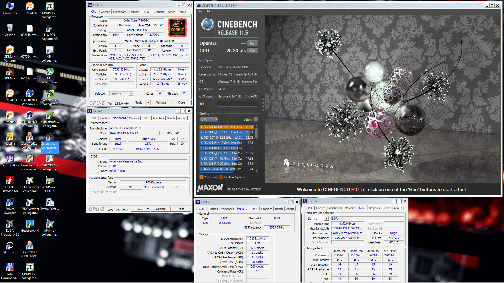Select ranking entry 2. 8C/16T @ 3.76 GHz
This screenshot has width=504, height=283.
(227, 132)
